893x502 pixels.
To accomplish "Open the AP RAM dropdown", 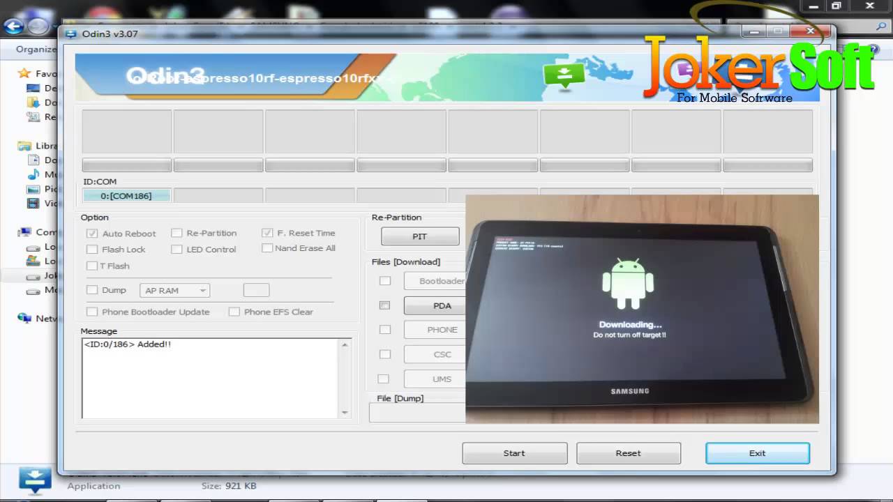I will pyautogui.click(x=174, y=291).
